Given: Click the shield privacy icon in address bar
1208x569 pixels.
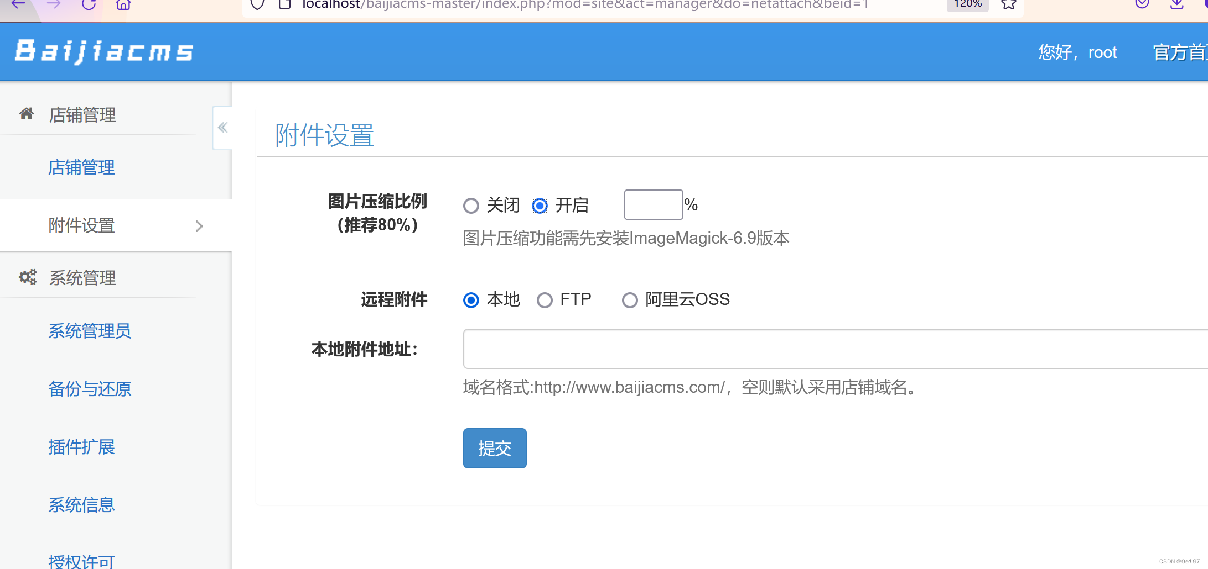Looking at the screenshot, I should click(256, 4).
